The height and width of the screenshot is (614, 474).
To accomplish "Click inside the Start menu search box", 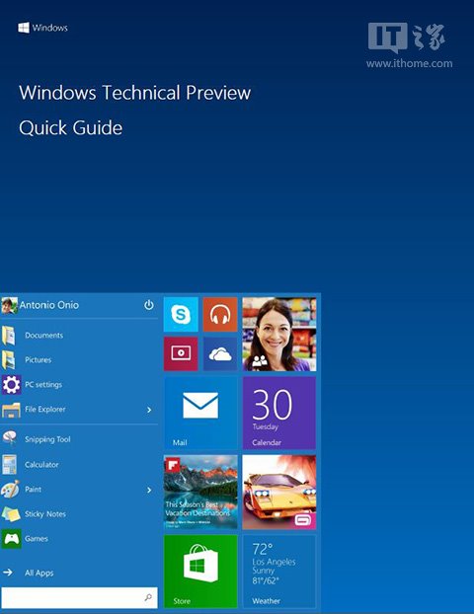I will point(80,597).
